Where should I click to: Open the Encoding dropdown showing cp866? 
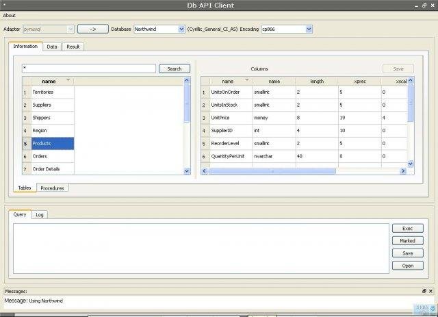287,29
